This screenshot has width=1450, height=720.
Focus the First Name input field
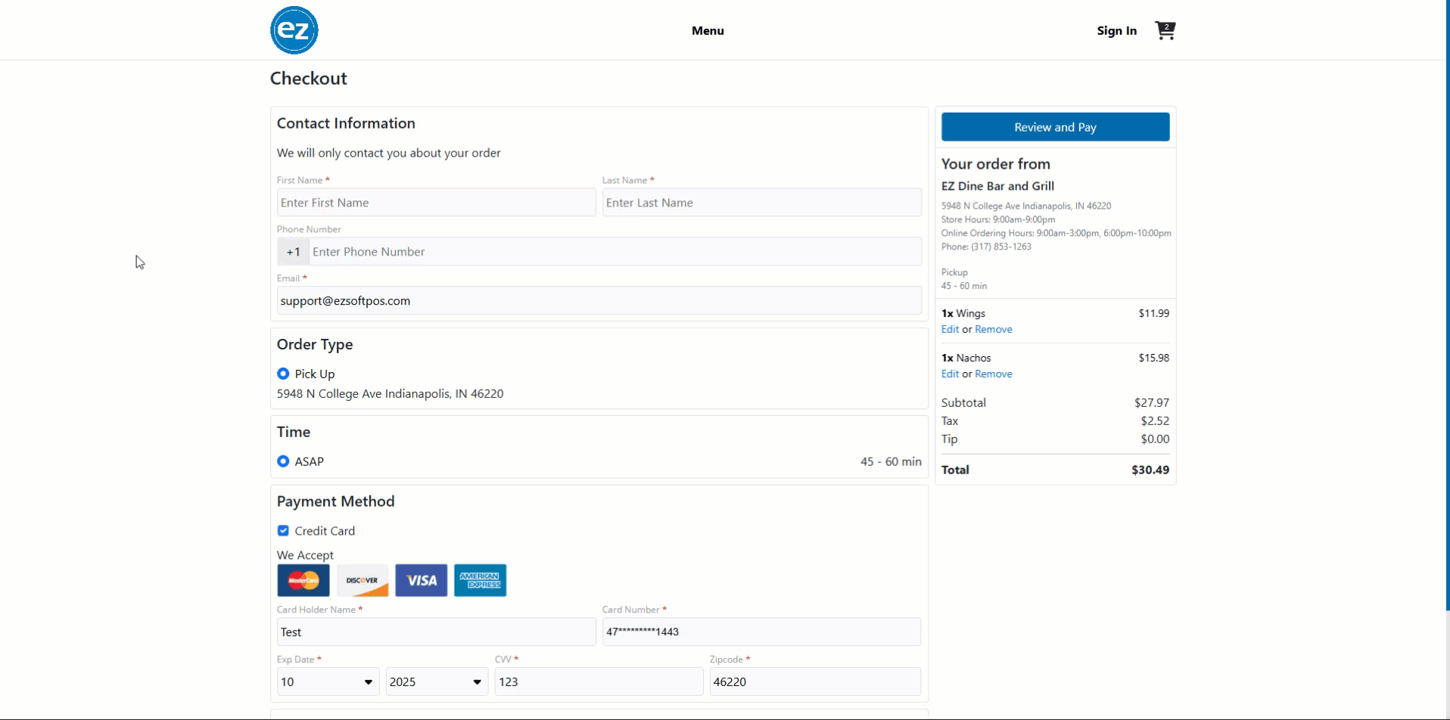coord(437,203)
